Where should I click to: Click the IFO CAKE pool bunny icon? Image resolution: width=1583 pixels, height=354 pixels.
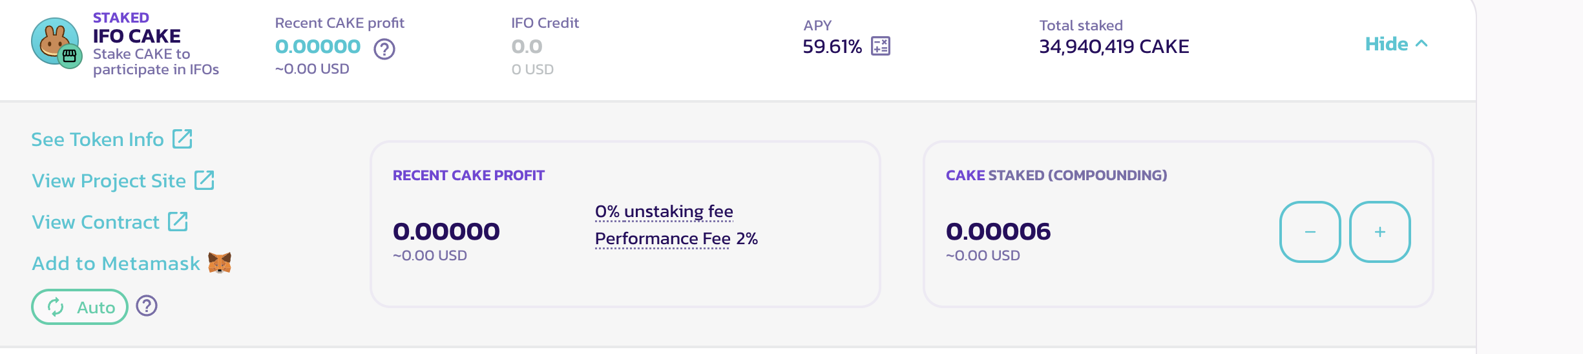pyautogui.click(x=56, y=42)
